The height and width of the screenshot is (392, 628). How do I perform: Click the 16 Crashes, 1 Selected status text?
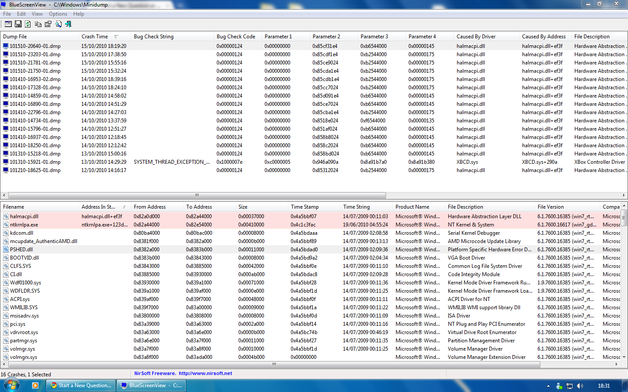click(x=26, y=374)
